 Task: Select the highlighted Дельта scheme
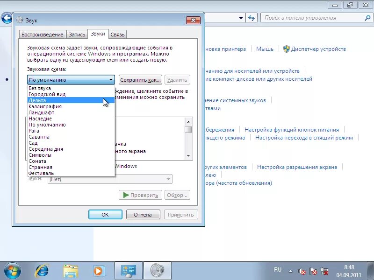71,100
